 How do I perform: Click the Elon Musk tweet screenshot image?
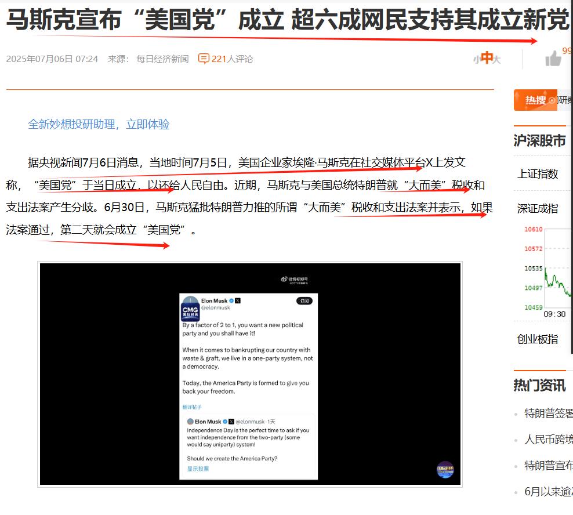(x=248, y=386)
